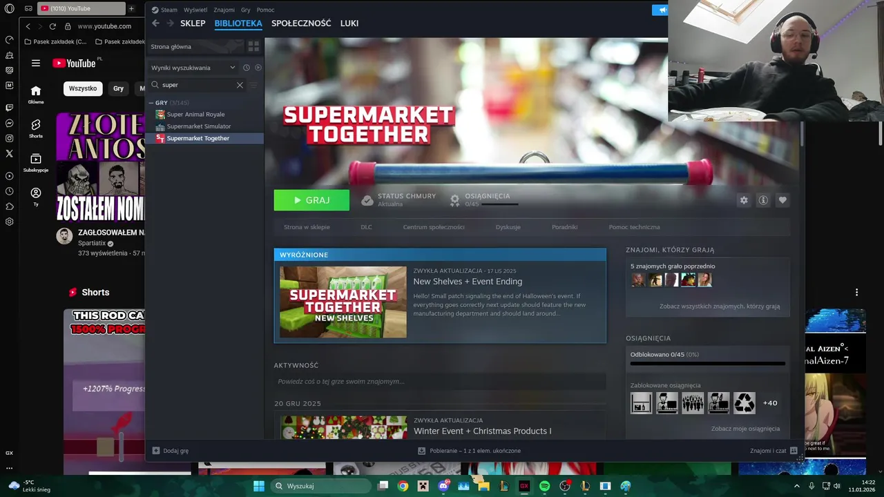884x497 pixels.
Task: Open 'New Shelves + Event Ending' news thumbnail
Action: [x=343, y=302]
